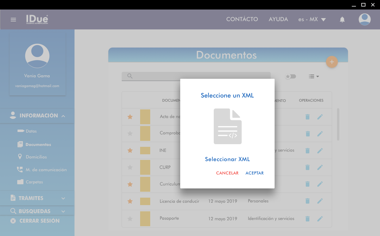
Task: Delete the INE document via trash icon
Action: point(308,151)
